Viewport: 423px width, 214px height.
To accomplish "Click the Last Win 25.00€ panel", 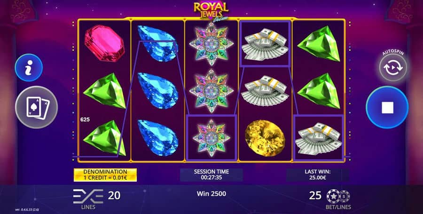I will tap(318, 175).
